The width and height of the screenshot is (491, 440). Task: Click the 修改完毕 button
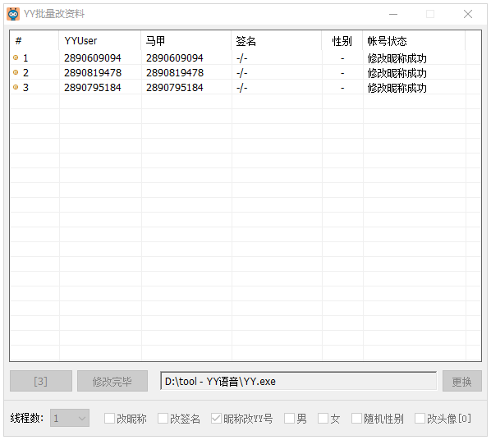click(112, 381)
